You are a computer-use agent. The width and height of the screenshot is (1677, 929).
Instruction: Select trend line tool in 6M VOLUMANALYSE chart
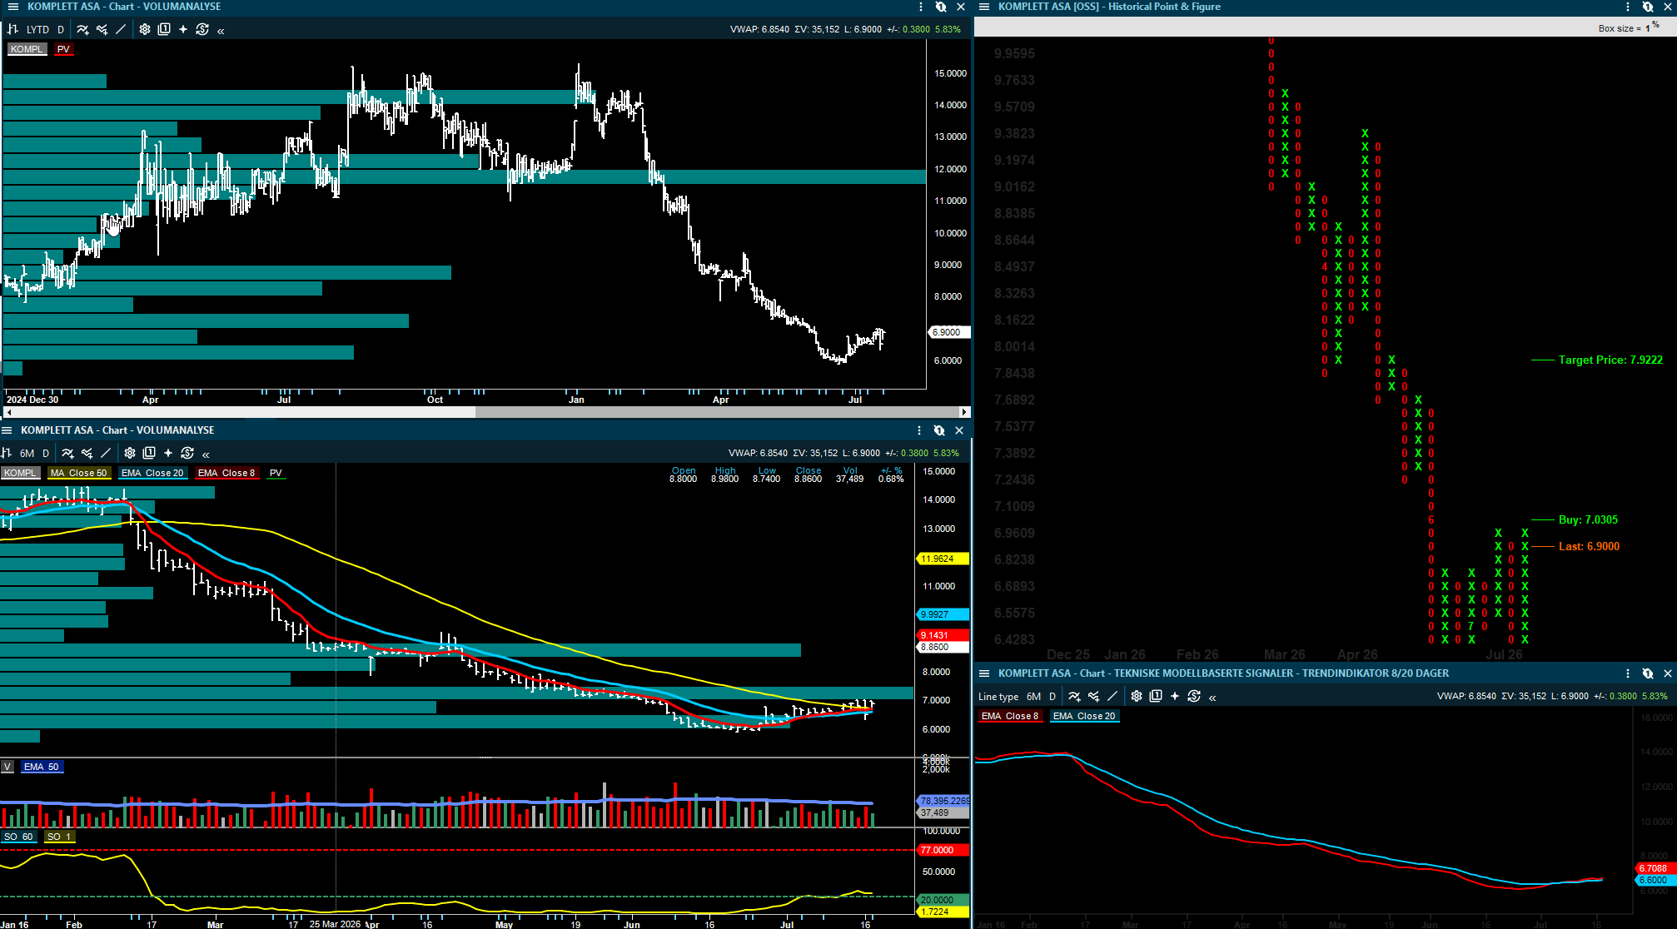click(x=106, y=453)
